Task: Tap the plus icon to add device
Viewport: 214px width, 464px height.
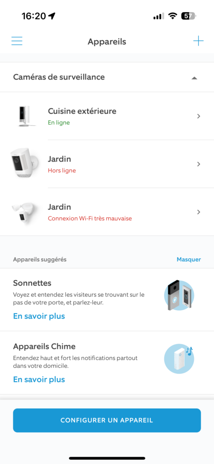Action: pos(198,41)
